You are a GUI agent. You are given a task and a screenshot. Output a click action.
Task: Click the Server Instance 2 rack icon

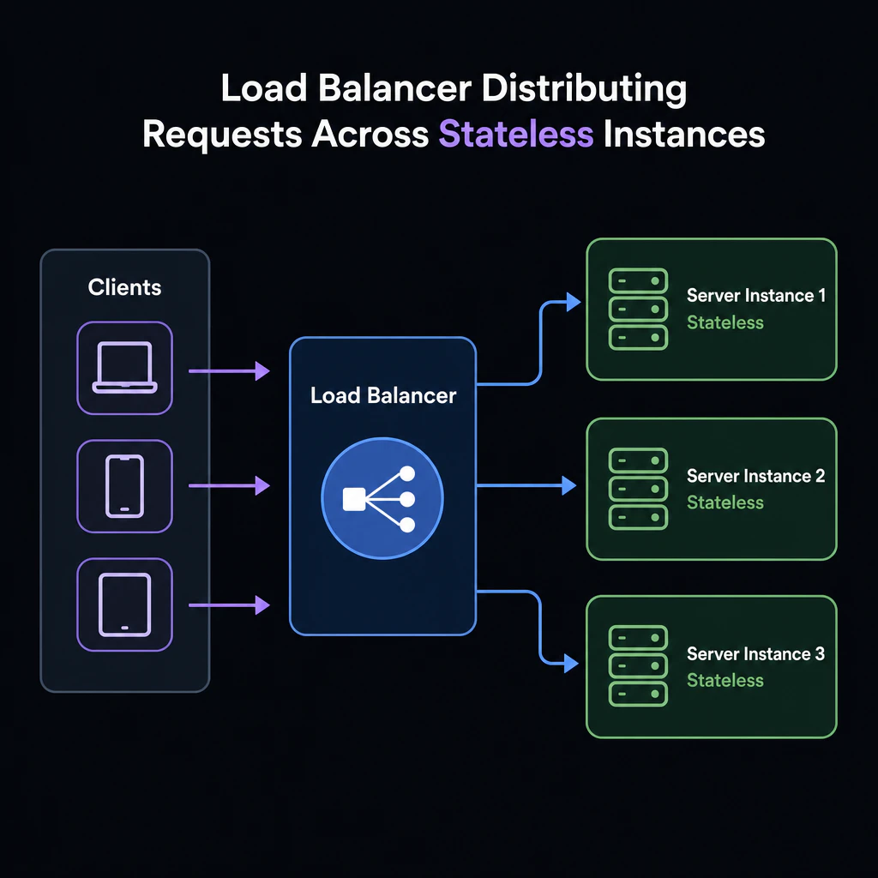638,489
